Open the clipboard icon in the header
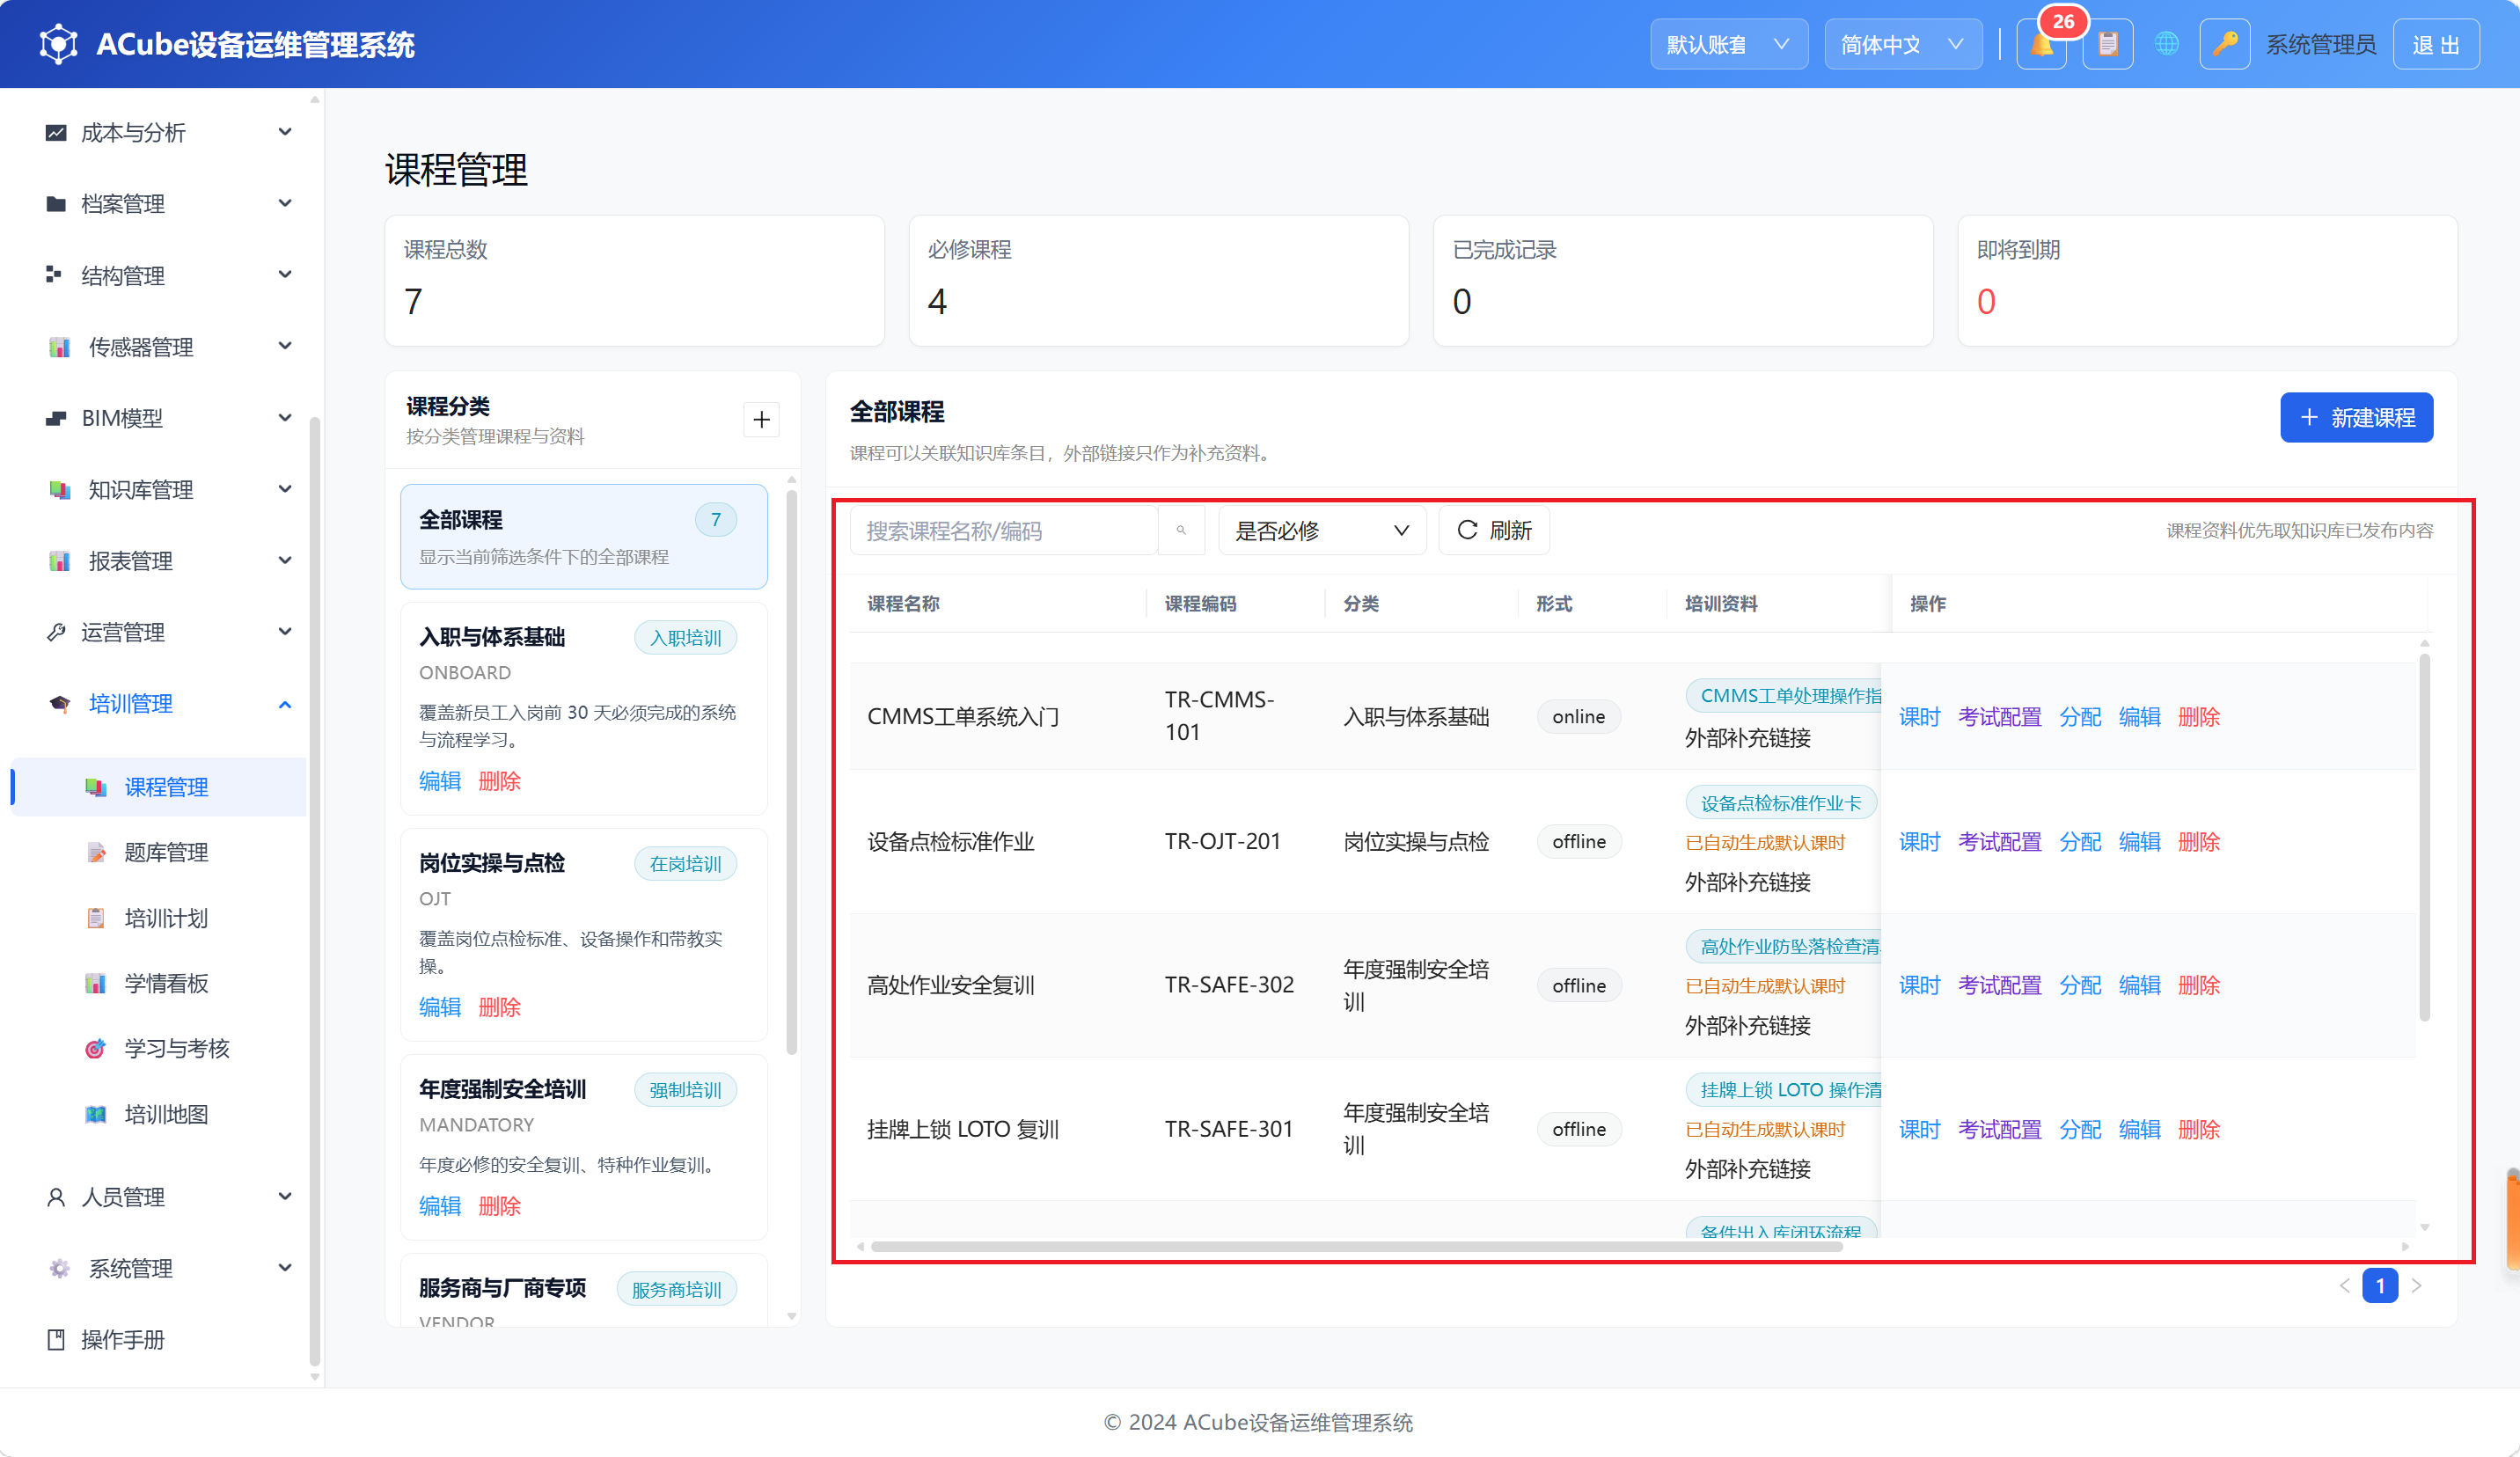2520x1457 pixels. (x=2108, y=44)
